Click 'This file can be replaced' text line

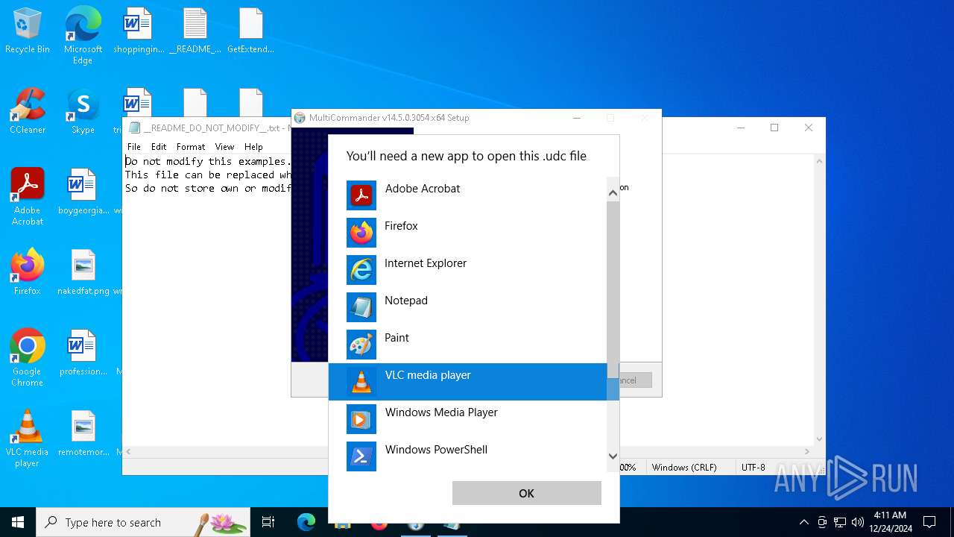206,175
